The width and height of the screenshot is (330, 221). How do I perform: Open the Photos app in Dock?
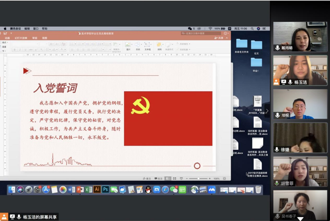tap(63, 190)
